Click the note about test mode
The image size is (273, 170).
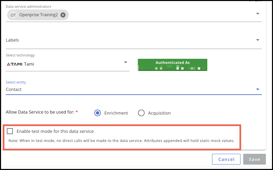coord(121,141)
